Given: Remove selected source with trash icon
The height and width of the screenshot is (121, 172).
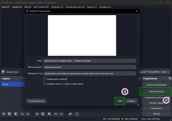Looking at the screenshot, I should [x=43, y=114].
